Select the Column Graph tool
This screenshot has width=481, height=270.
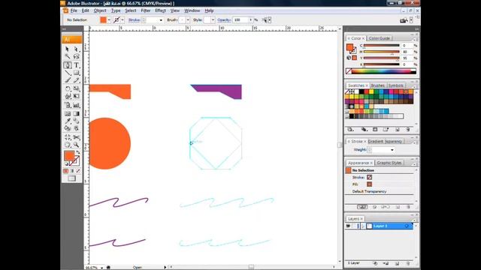coord(77,105)
